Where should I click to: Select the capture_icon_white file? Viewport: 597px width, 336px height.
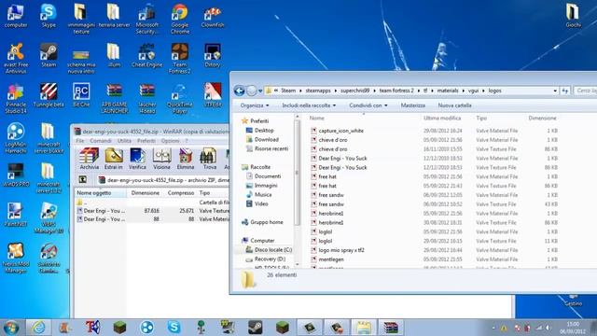(340, 131)
